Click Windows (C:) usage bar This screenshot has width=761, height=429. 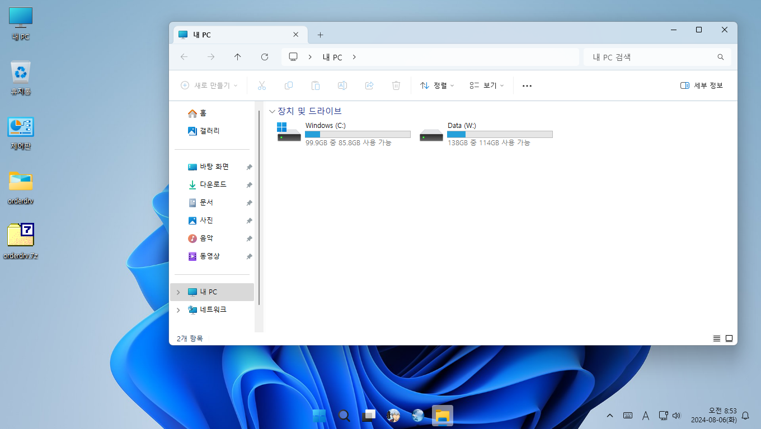pos(358,135)
